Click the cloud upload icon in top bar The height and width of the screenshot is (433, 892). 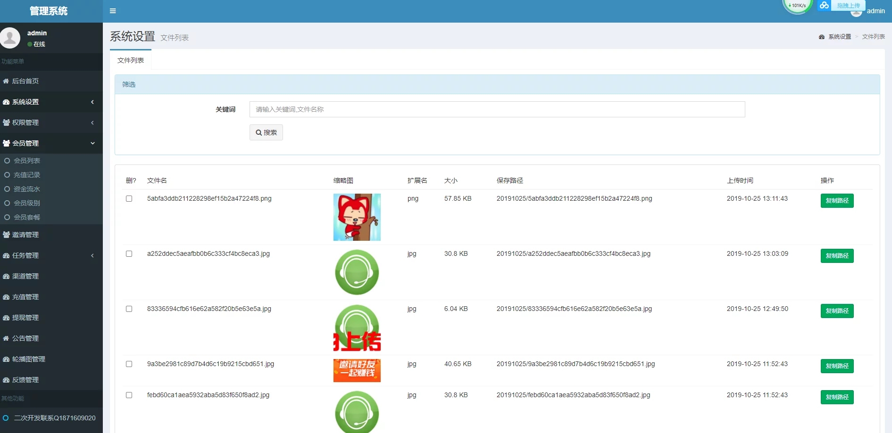pos(824,5)
